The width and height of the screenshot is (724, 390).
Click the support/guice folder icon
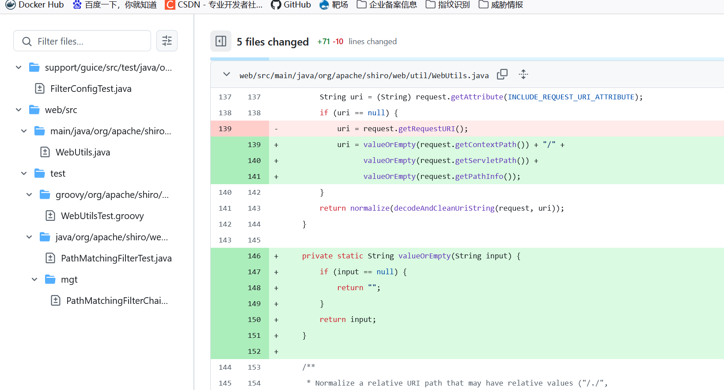click(x=34, y=67)
